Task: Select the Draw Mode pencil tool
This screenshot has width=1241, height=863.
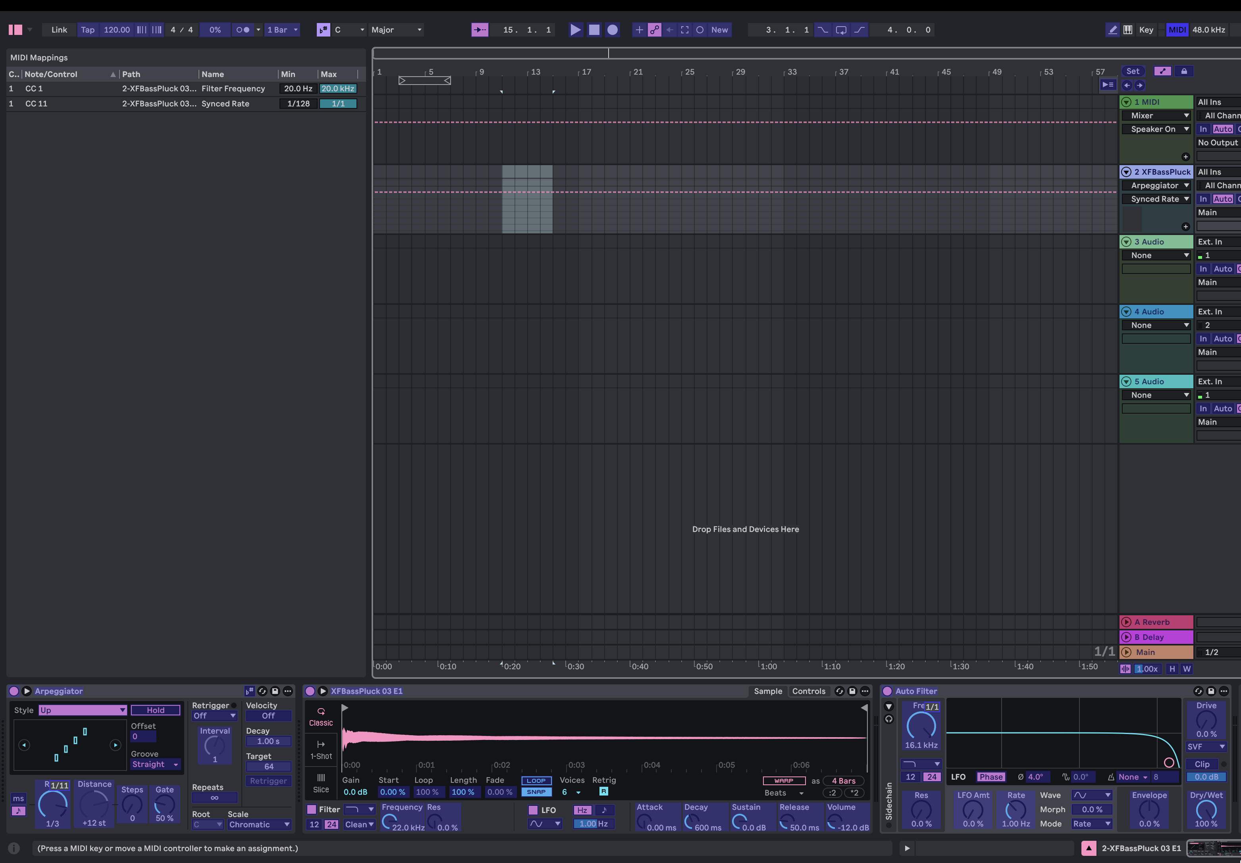Action: tap(1112, 30)
